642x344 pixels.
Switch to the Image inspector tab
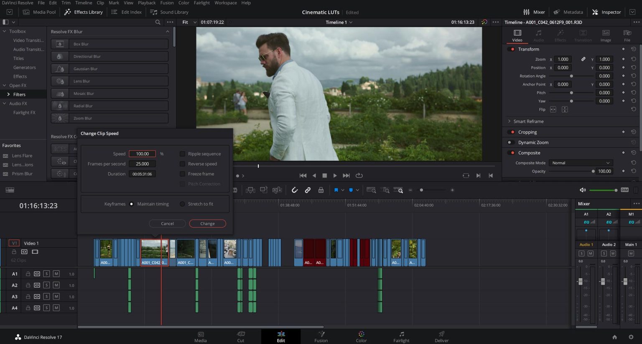[x=605, y=35]
